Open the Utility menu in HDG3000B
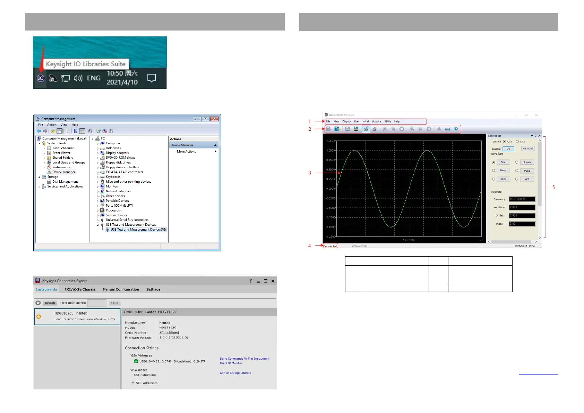This screenshot has width=584, height=413. [x=388, y=121]
